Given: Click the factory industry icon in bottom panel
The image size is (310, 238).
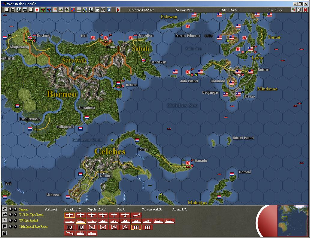Looking at the screenshot, I should [5, 233].
